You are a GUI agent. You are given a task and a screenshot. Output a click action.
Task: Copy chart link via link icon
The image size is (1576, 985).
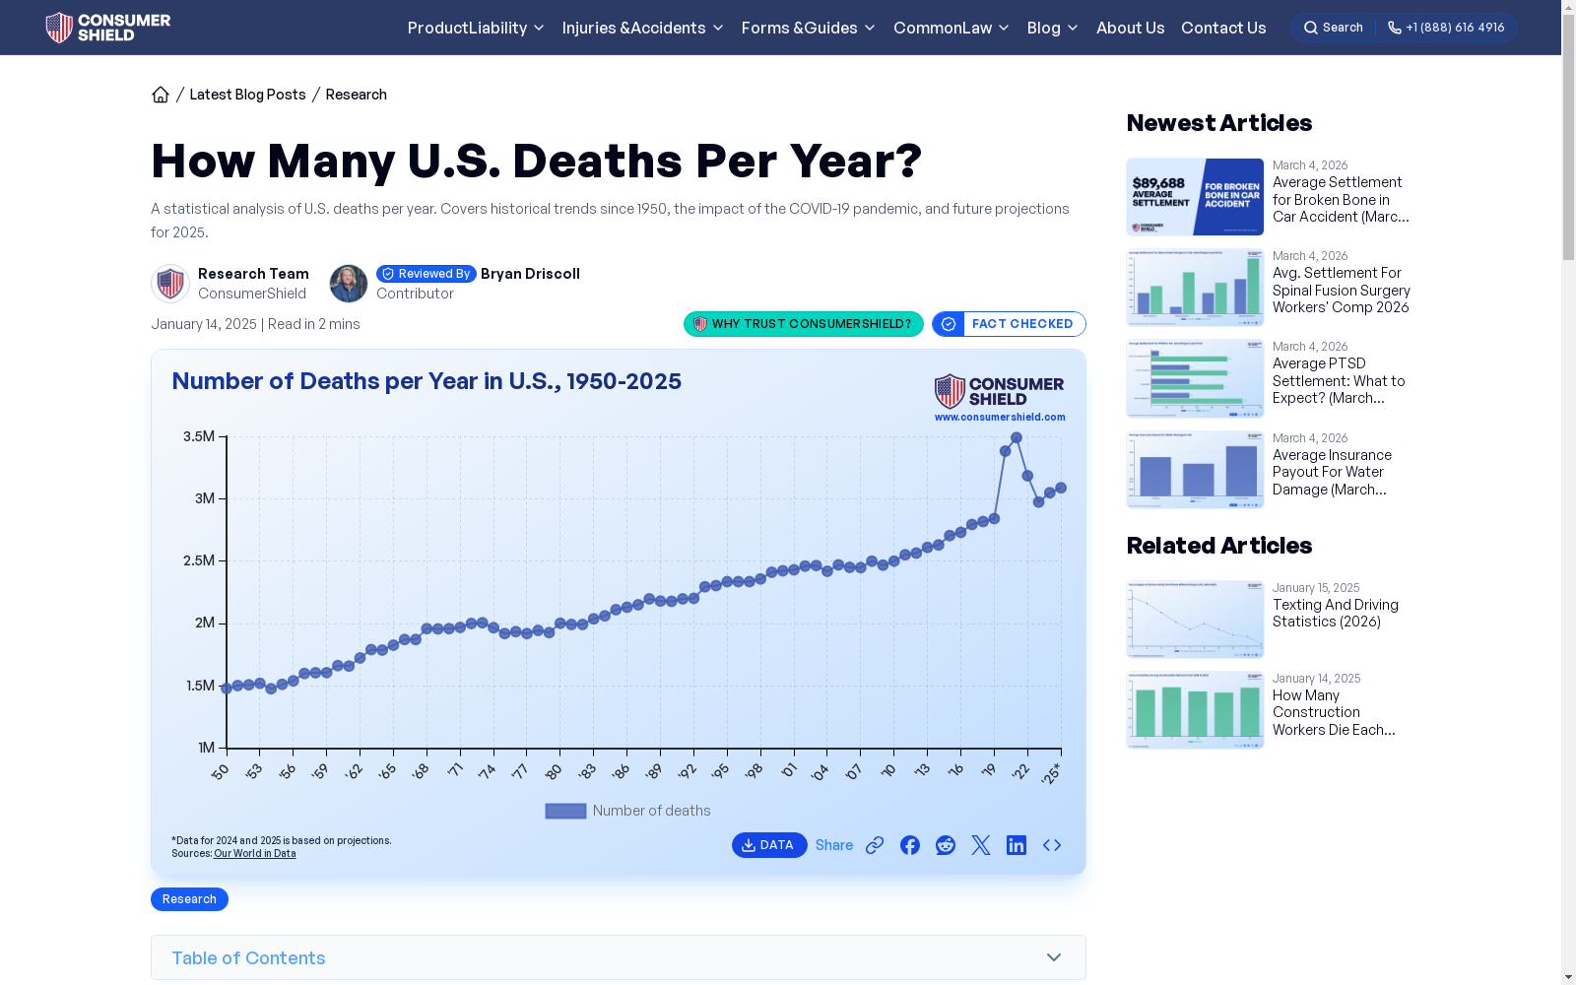pos(875,845)
